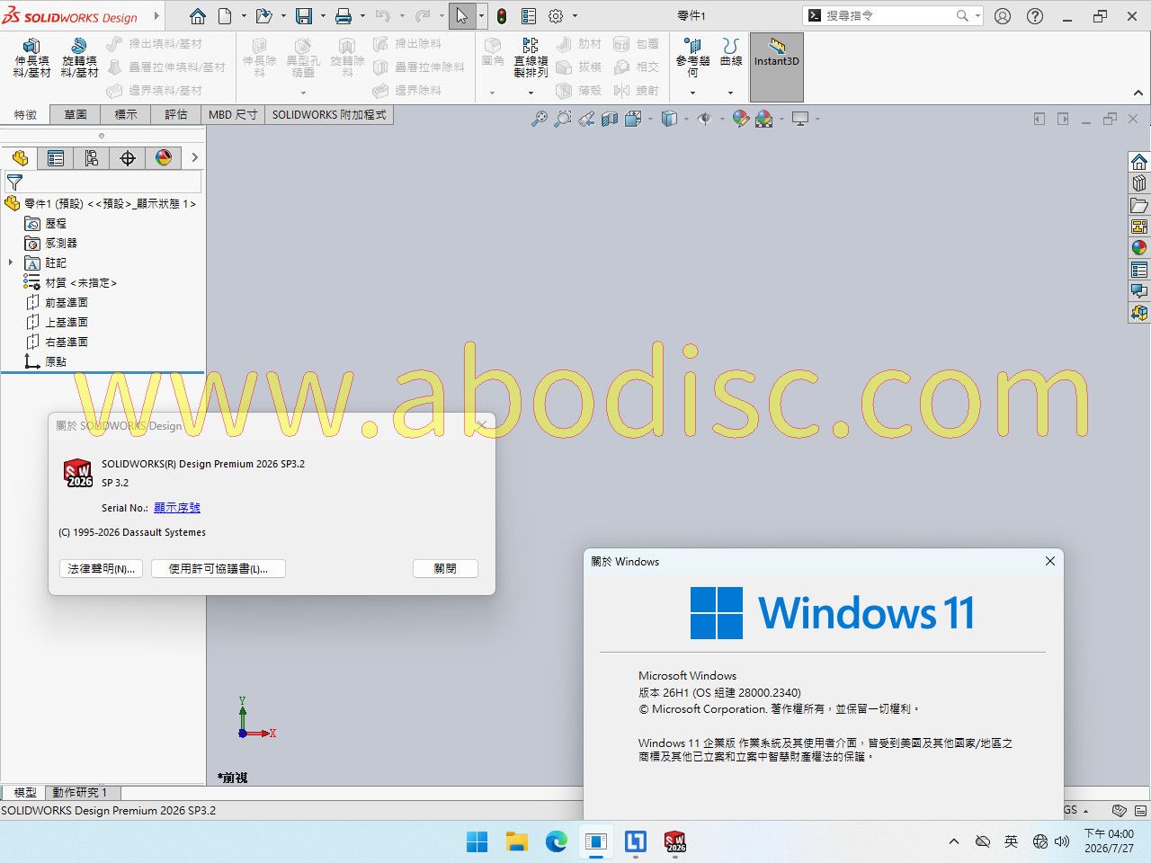This screenshot has height=863, width=1151.
Task: Toggle the Select arrow cursor tool
Action: pyautogui.click(x=461, y=16)
